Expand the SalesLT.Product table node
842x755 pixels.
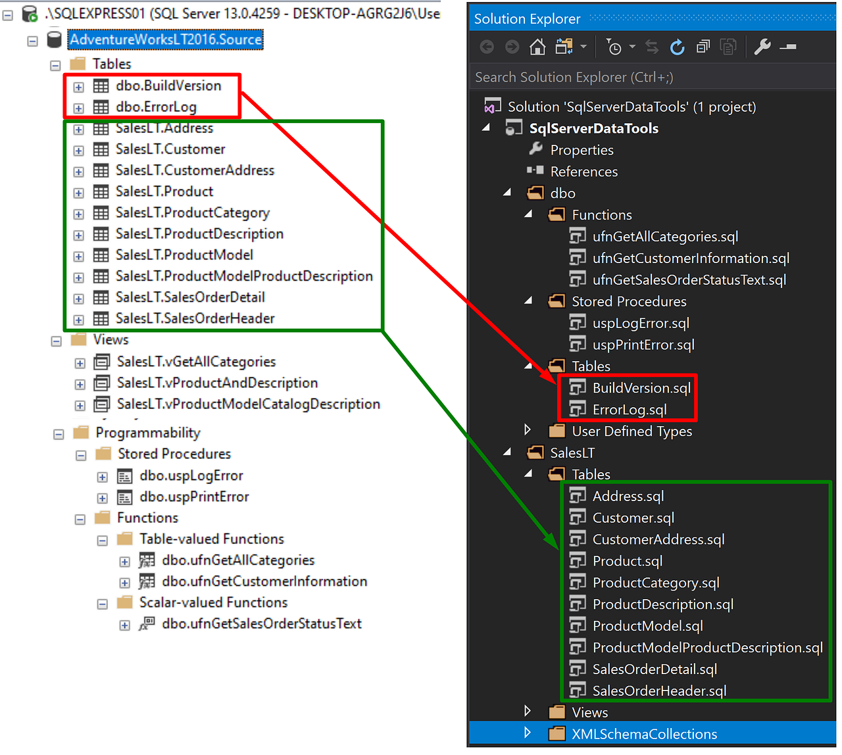78,193
